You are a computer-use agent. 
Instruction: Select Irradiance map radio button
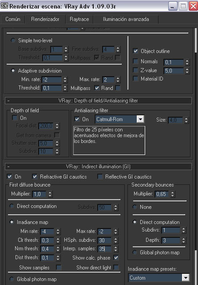[x=12, y=222]
